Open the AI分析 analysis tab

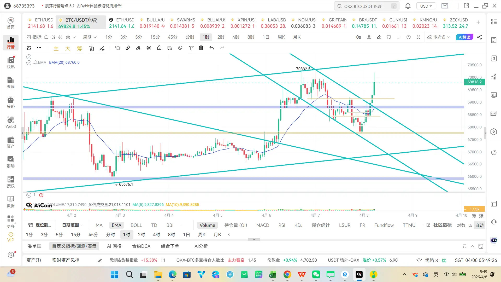point(201,246)
